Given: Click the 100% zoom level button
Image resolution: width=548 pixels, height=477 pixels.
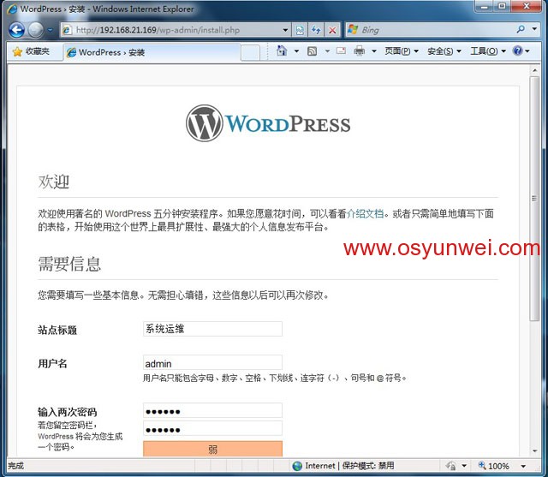Looking at the screenshot, I should [493, 466].
